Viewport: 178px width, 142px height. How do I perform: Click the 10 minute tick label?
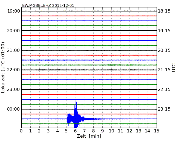[111, 131]
